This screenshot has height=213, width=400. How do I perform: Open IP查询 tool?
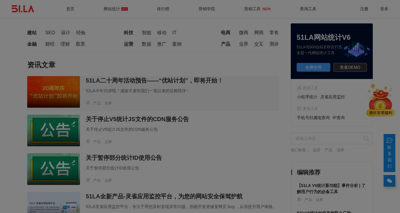click(339, 118)
